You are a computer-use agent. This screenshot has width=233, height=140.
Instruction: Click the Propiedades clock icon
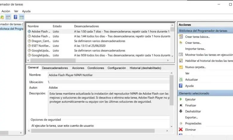click(x=181, y=123)
